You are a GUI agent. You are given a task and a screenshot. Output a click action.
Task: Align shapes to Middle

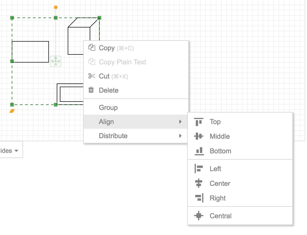[240, 136]
